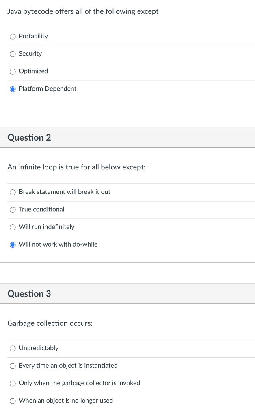Select Every time an object is instantiated

13,366
